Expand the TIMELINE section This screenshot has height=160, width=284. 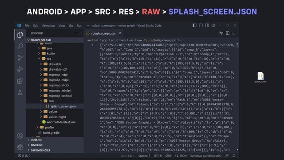click(x=55, y=145)
